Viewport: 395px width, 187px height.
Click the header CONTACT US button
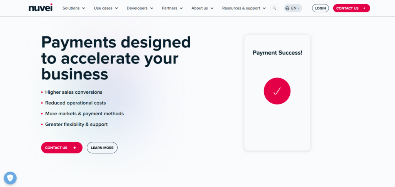351,8
